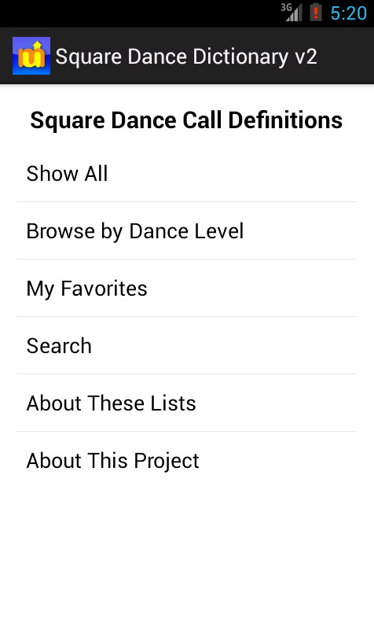This screenshot has width=374, height=626.
Task: Tap the 5:20 clock in status bar
Action: point(349,13)
